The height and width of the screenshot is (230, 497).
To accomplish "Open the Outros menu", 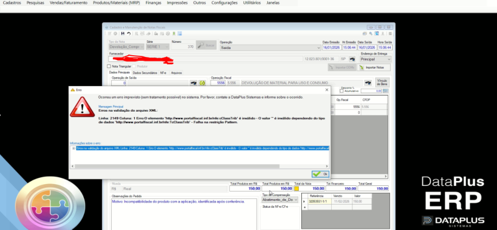I will coord(199,3).
